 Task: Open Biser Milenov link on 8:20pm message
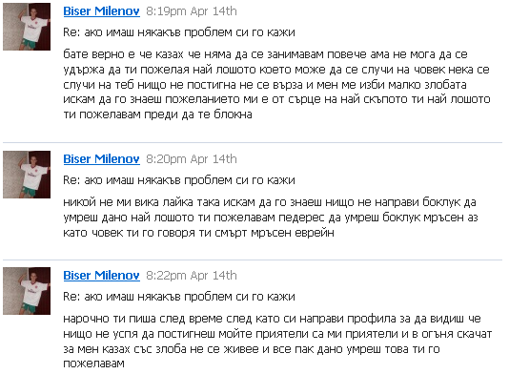tap(102, 159)
